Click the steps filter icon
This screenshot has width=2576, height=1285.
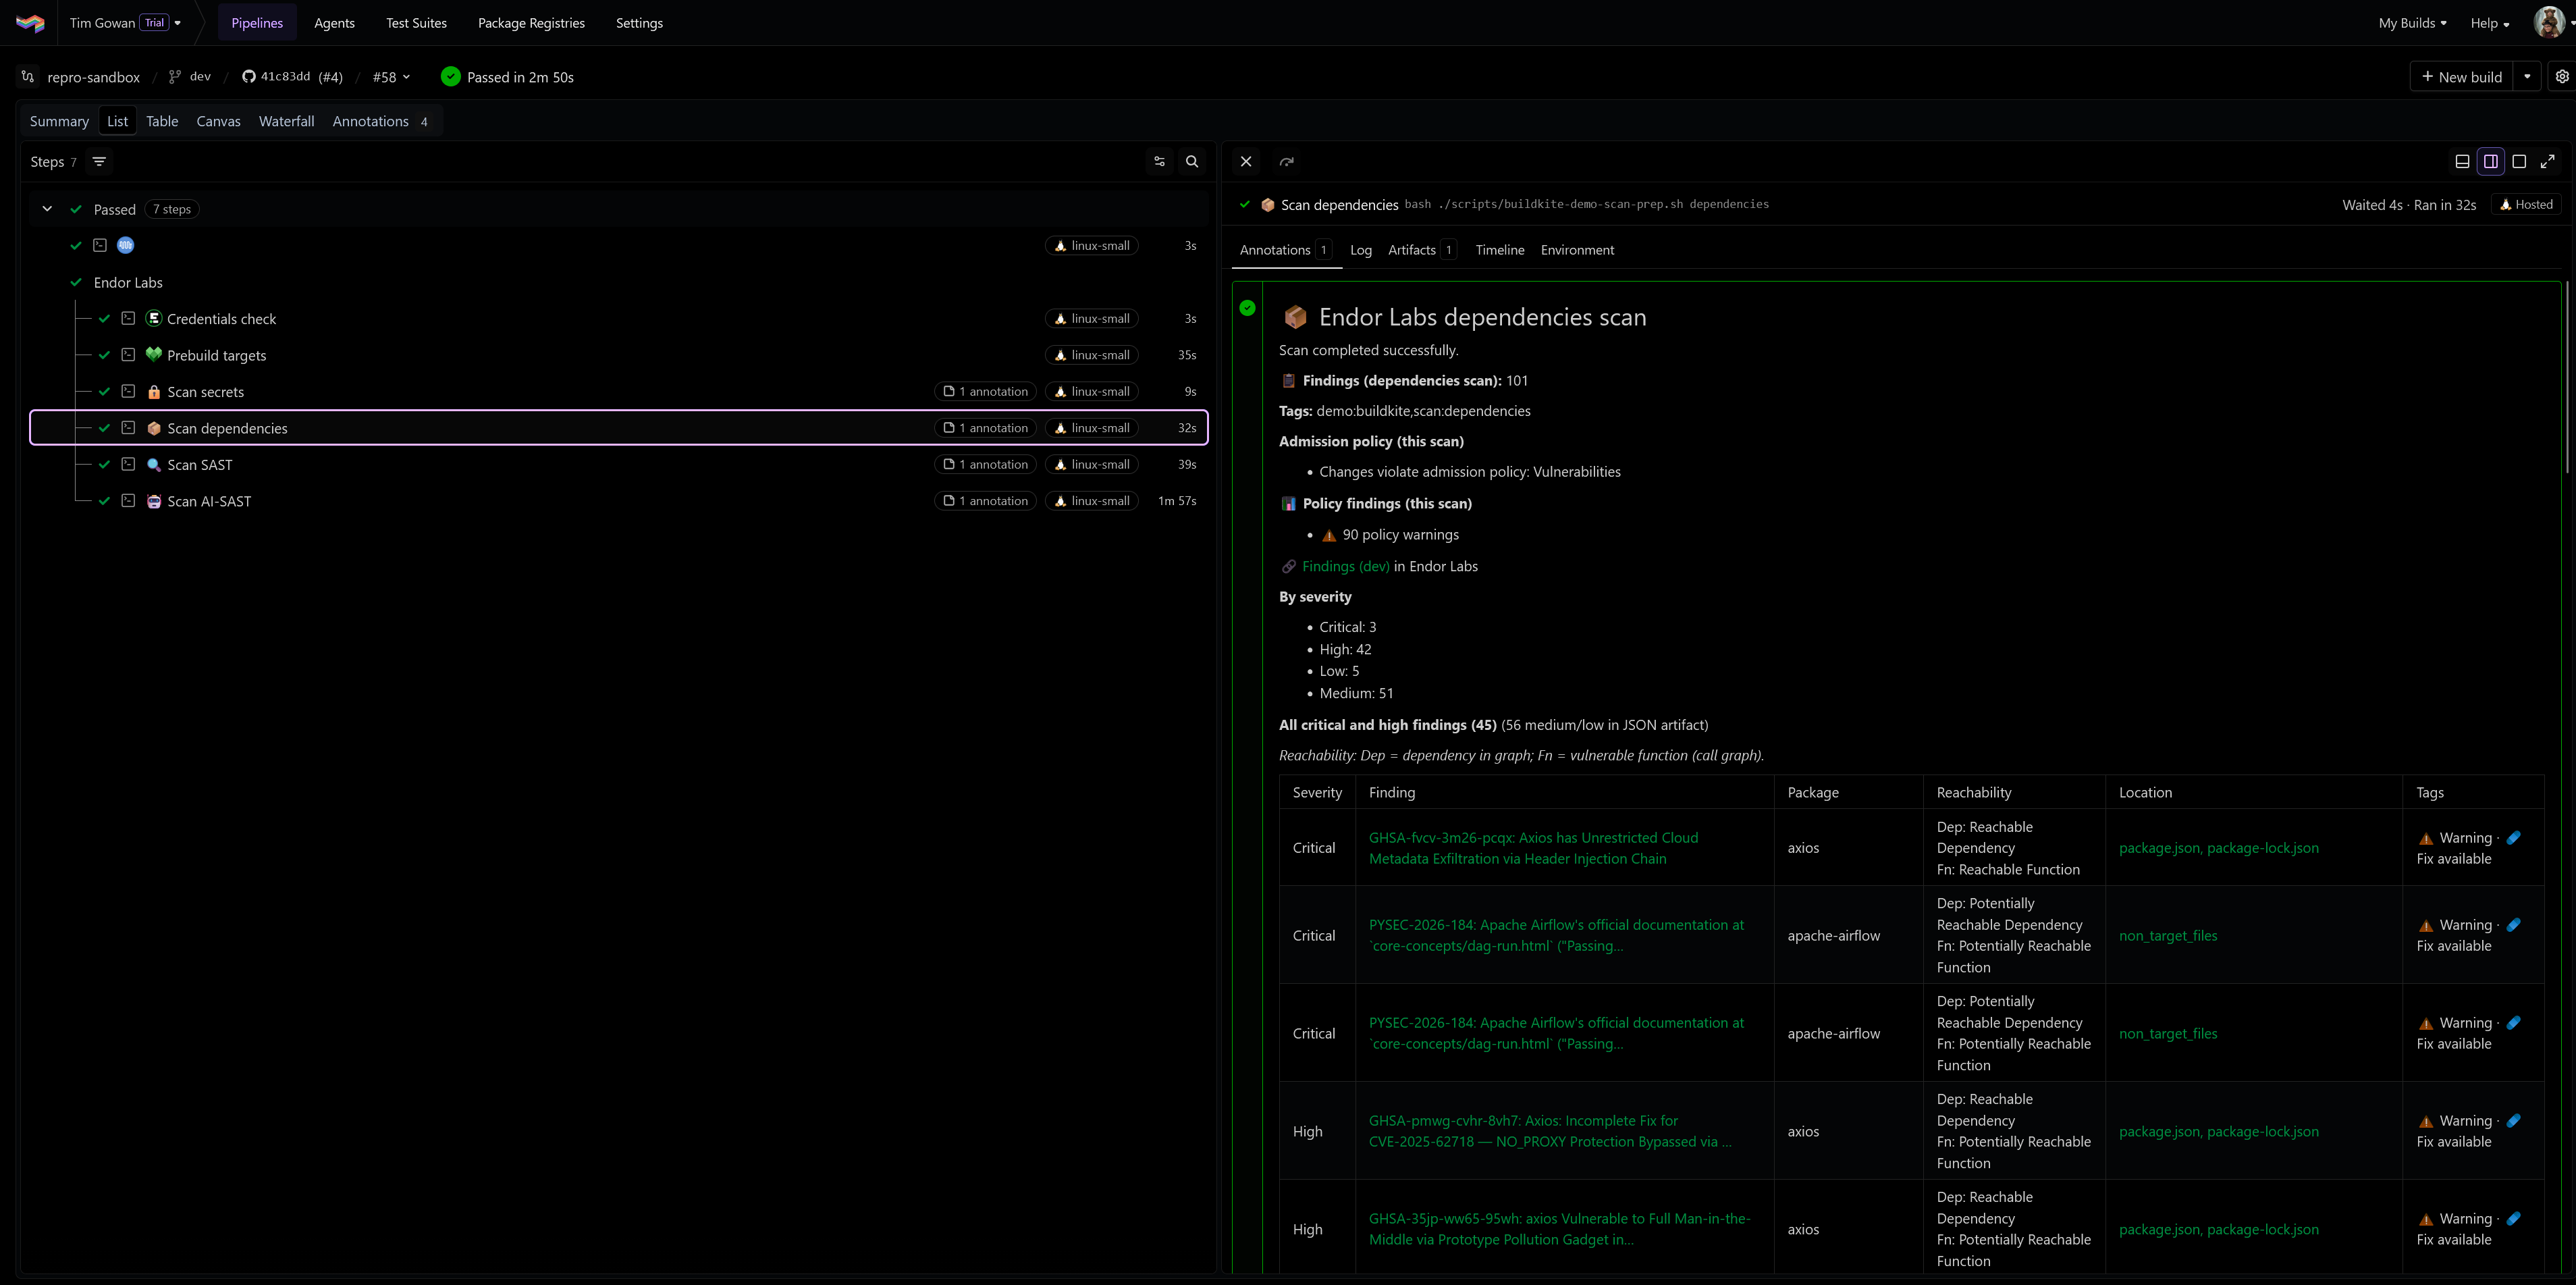coord(99,161)
